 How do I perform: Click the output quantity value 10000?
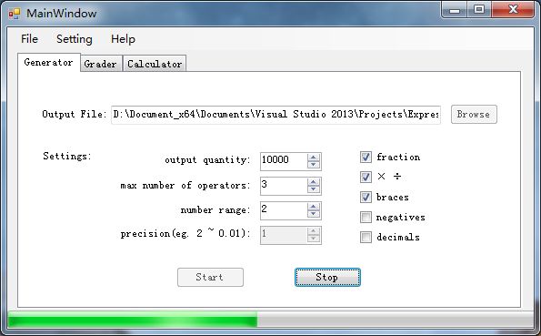pyautogui.click(x=275, y=159)
